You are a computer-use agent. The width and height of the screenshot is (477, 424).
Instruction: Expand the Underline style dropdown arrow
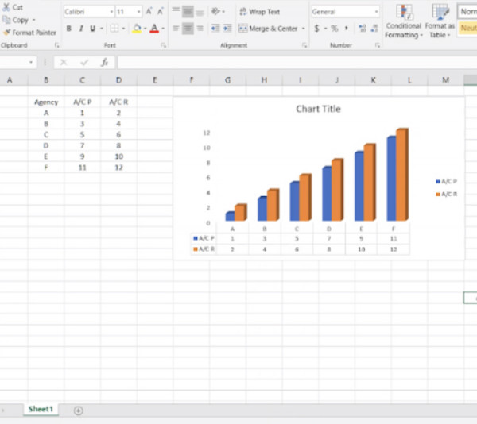(x=102, y=29)
